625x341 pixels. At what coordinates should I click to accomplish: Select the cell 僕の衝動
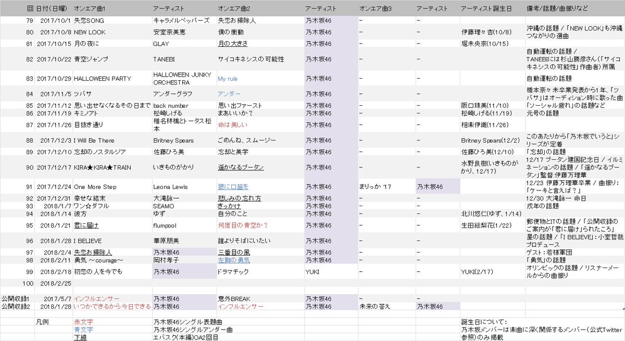[x=230, y=32]
